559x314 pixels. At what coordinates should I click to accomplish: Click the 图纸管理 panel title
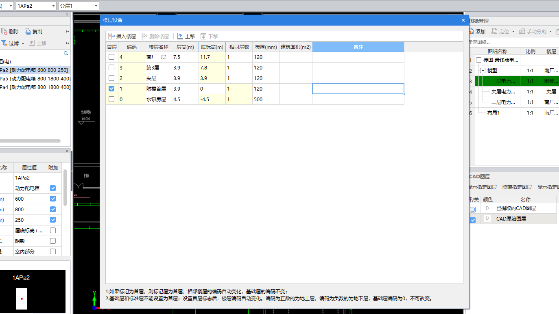point(479,21)
